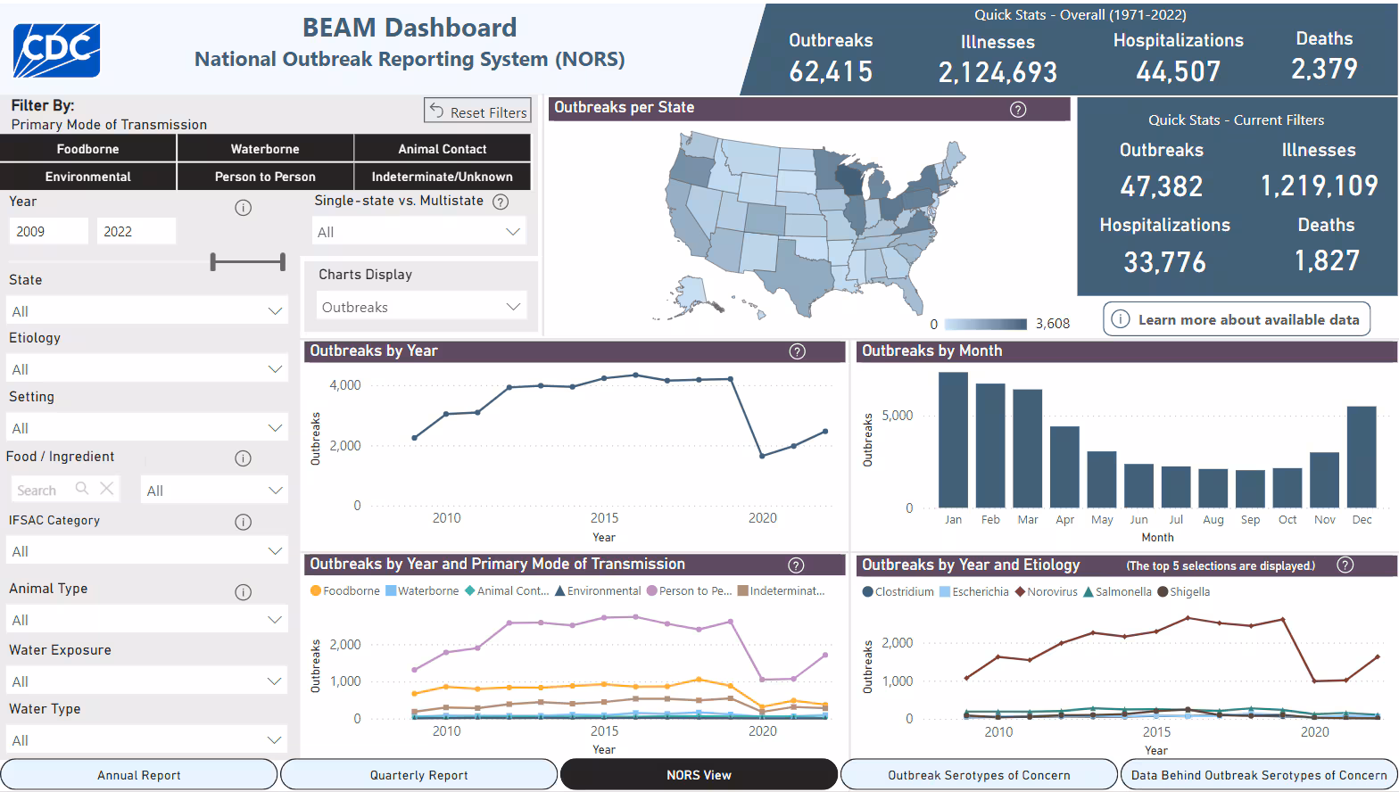1399x792 pixels.
Task: Open Outbreaks per State help icon
Action: [1018, 109]
